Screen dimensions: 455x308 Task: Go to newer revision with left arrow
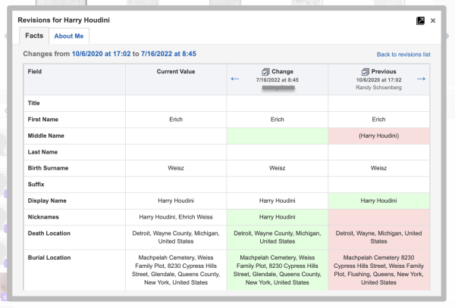click(235, 79)
